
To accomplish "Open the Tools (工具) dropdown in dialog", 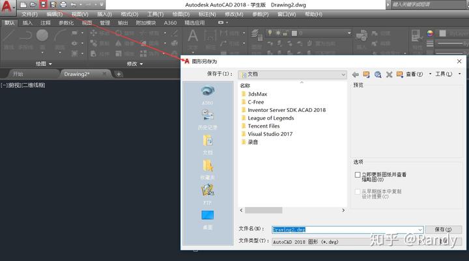I will tap(448, 74).
